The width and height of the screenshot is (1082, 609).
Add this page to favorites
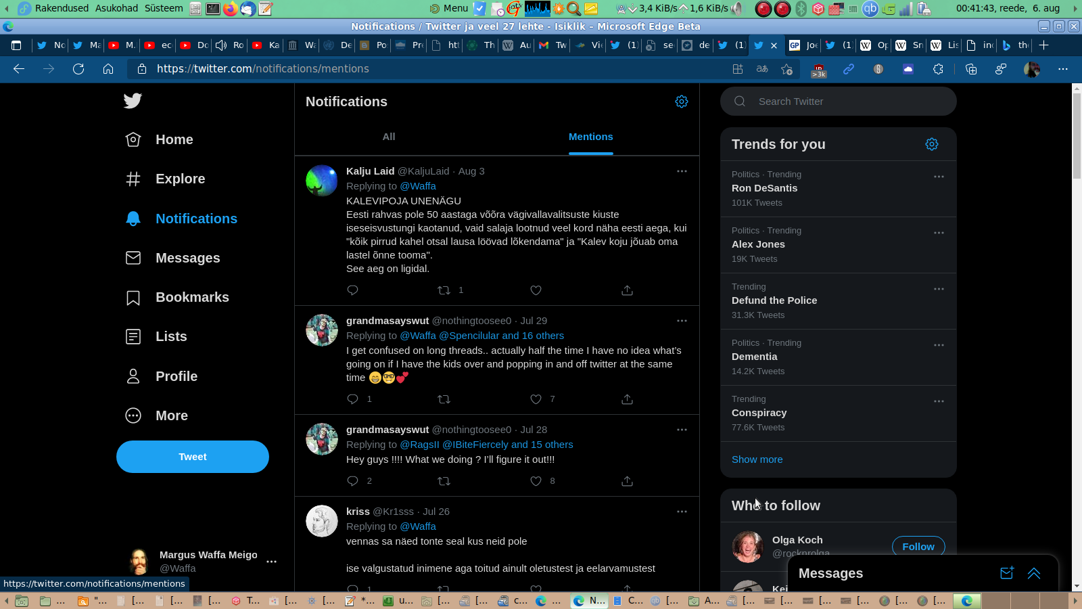pos(786,69)
